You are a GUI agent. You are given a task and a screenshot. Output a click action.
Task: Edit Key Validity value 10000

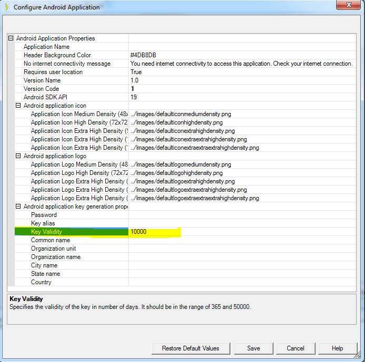[242, 232]
